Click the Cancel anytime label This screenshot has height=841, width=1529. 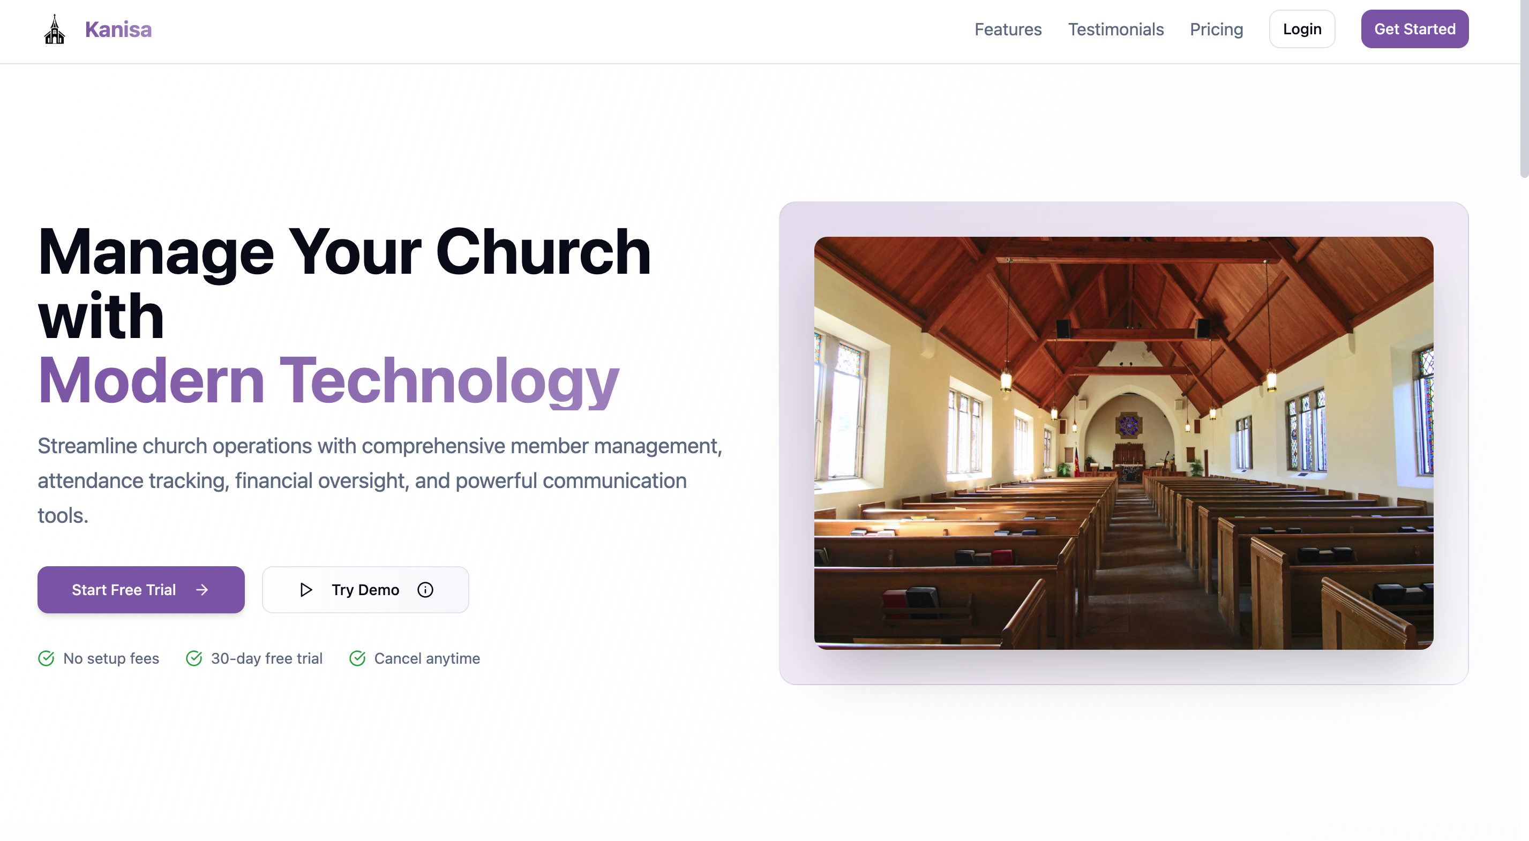tap(427, 658)
